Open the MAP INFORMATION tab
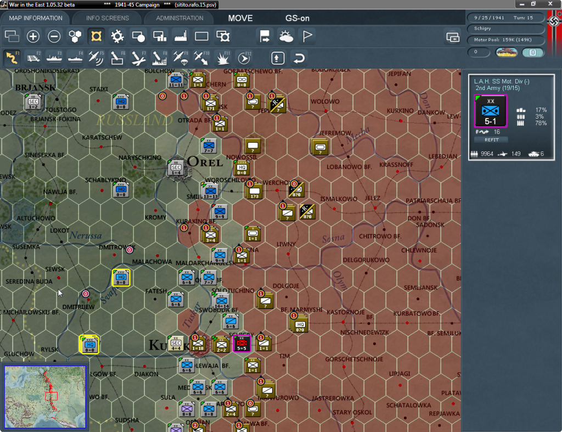The height and width of the screenshot is (432, 562). [x=36, y=18]
